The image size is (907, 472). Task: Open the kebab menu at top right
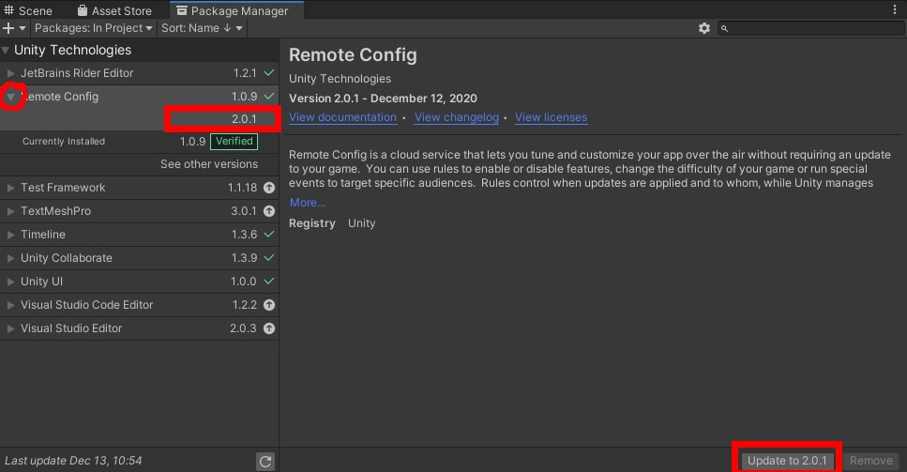pyautogui.click(x=895, y=9)
